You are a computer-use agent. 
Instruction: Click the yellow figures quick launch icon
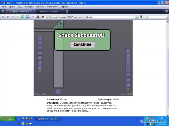pyautogui.click(x=27, y=124)
